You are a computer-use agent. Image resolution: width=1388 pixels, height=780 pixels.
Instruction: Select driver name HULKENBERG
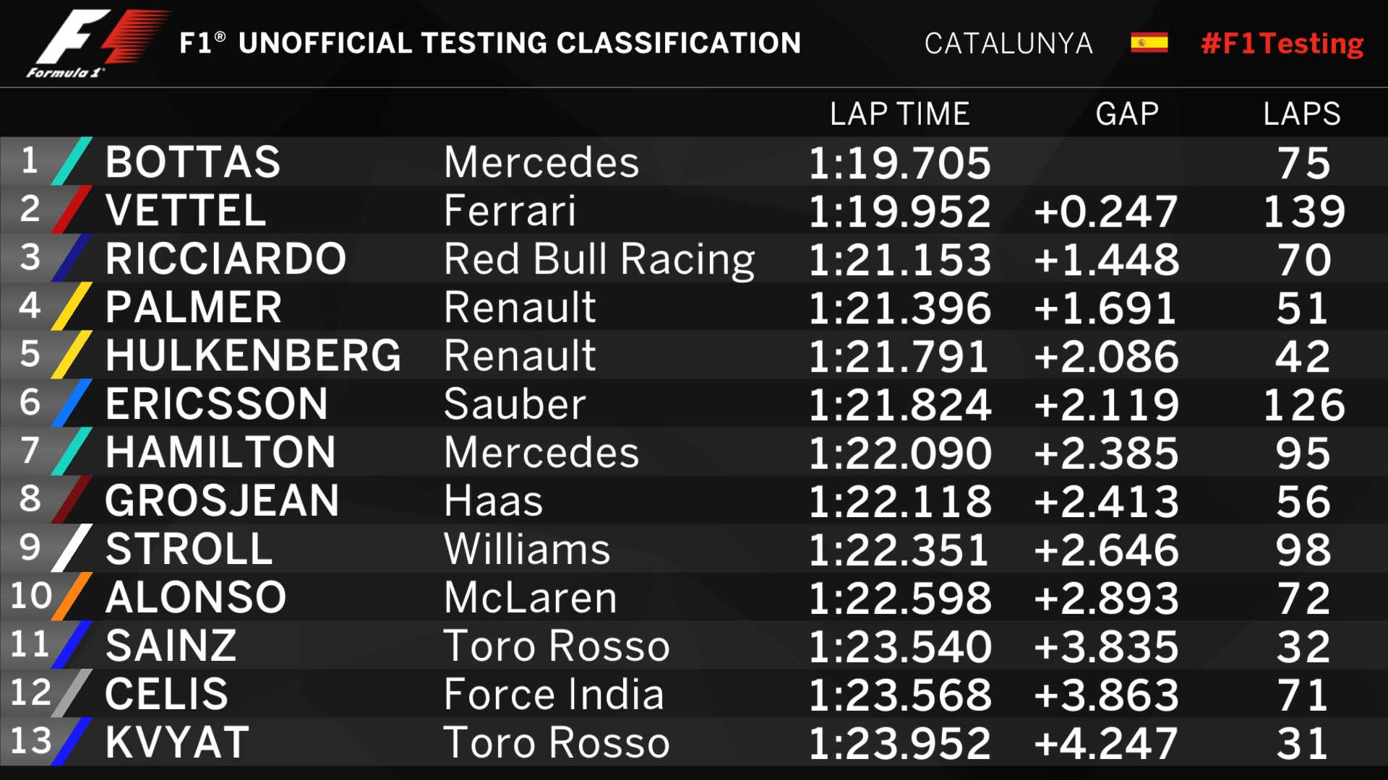coord(253,355)
